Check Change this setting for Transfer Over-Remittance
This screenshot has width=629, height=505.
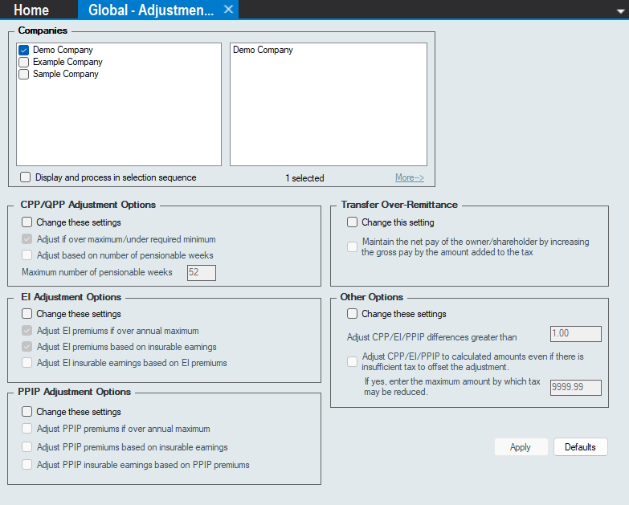(x=353, y=222)
